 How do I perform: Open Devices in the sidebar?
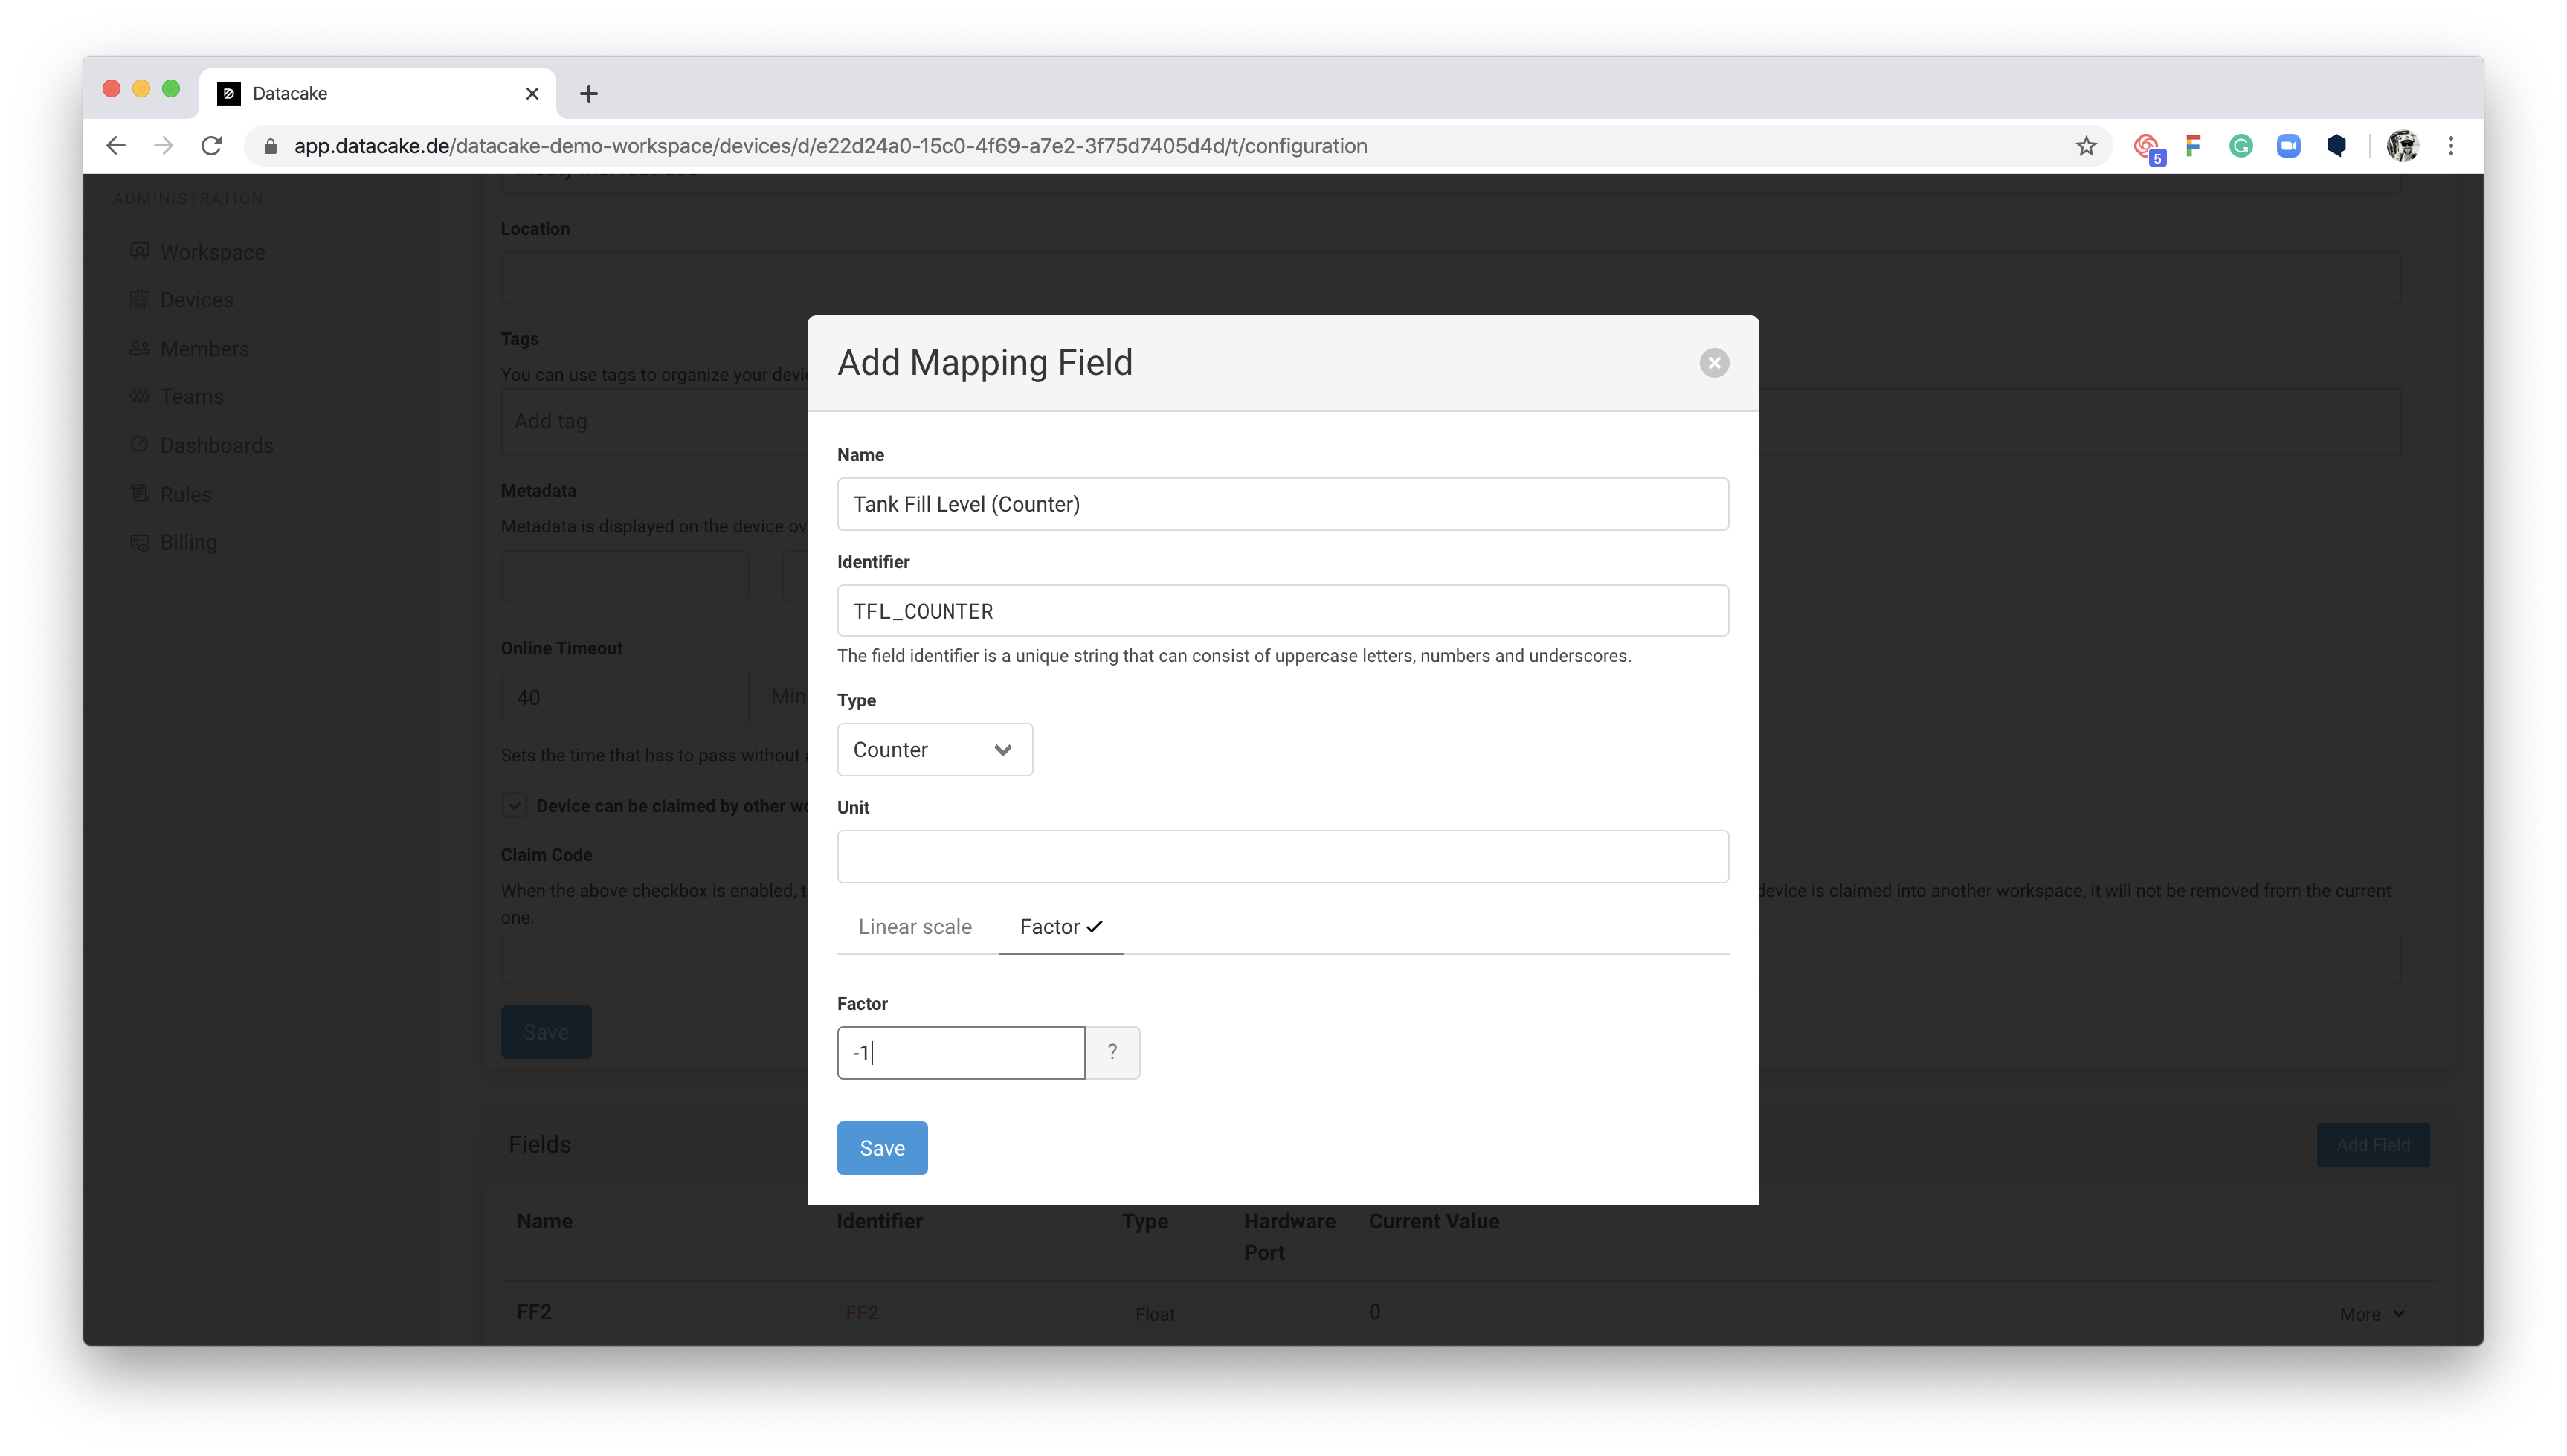(x=196, y=299)
